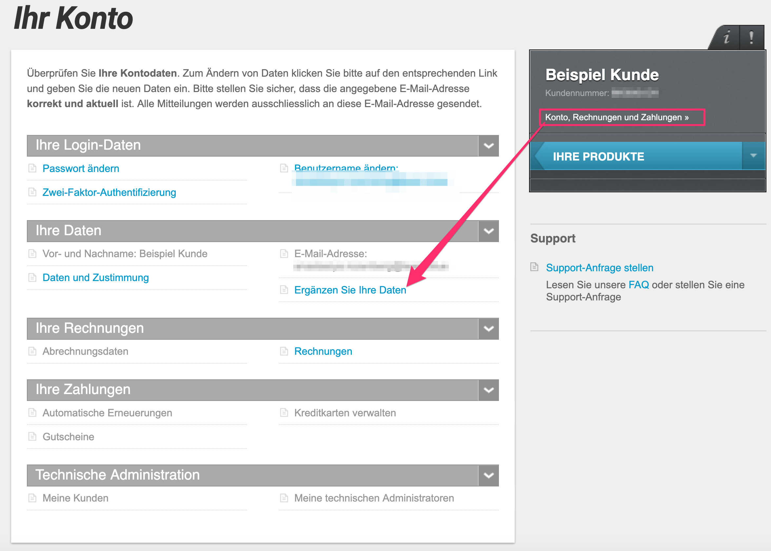The width and height of the screenshot is (771, 551).
Task: Click the Ihr Konto page title
Action: pos(73,18)
